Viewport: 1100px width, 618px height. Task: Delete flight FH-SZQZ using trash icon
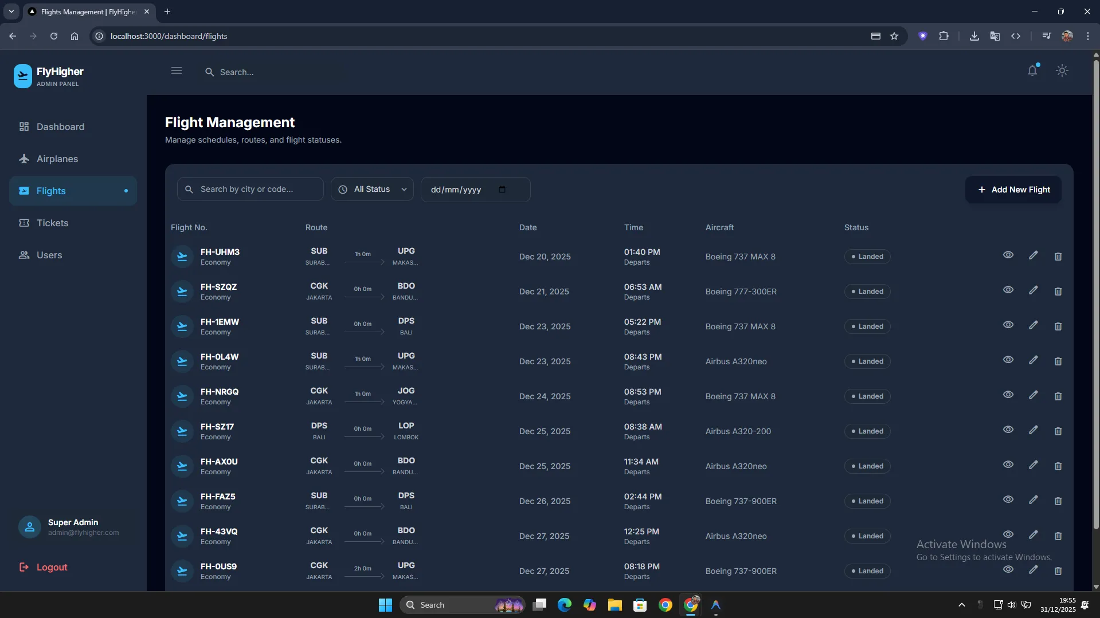click(x=1058, y=292)
